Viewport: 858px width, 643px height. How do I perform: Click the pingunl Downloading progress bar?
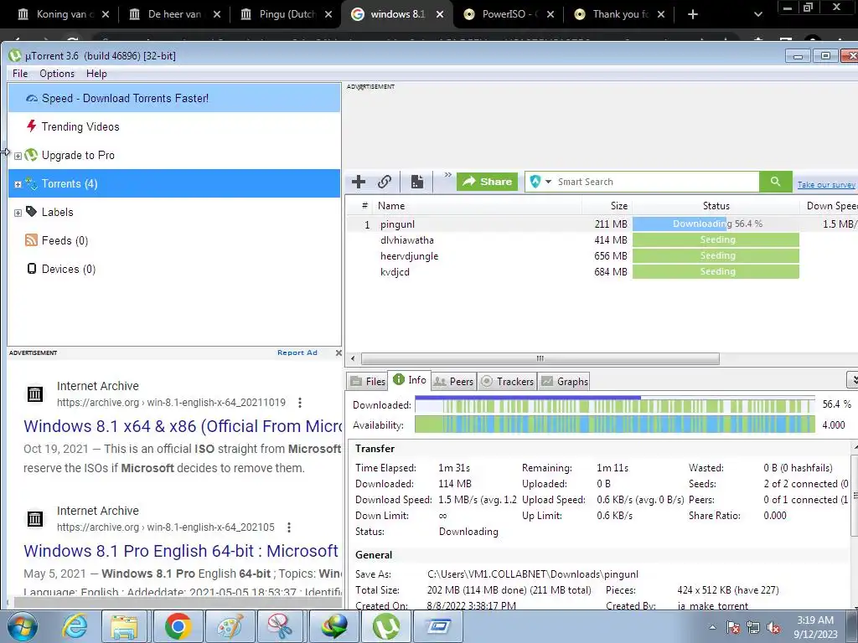click(716, 224)
